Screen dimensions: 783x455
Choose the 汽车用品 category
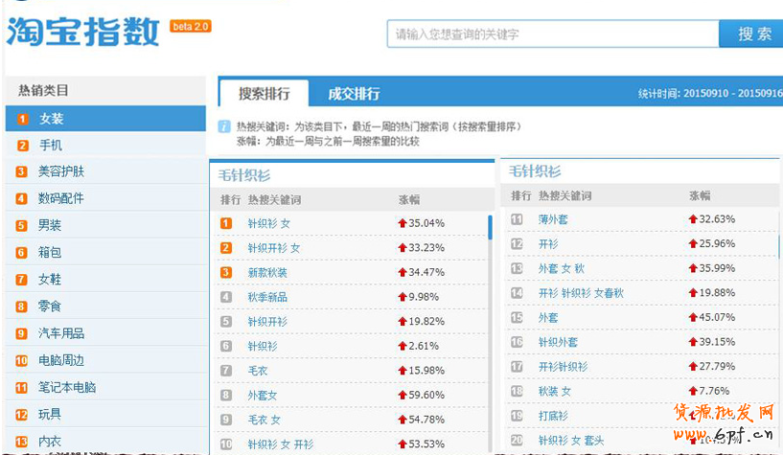click(105, 333)
